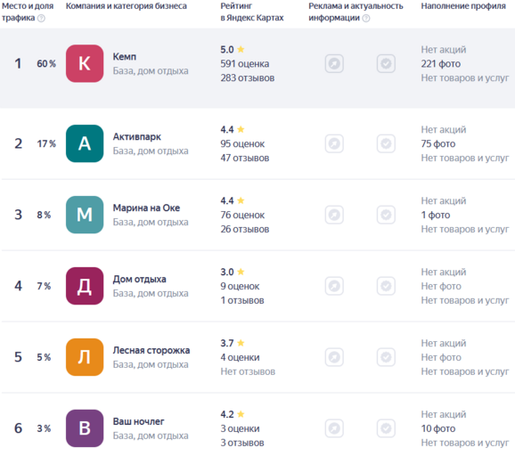Click the 283 отзывов text for Кемп
Screen dimensions: 515x456
coord(248,78)
